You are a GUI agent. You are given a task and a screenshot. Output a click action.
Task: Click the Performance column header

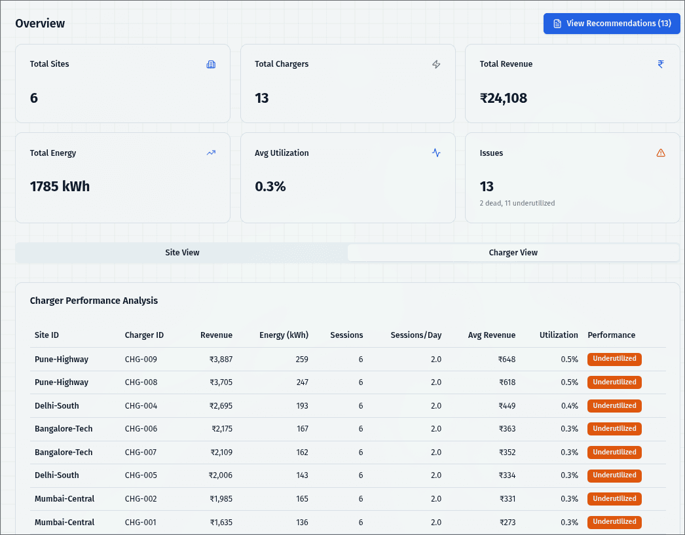(x=611, y=335)
